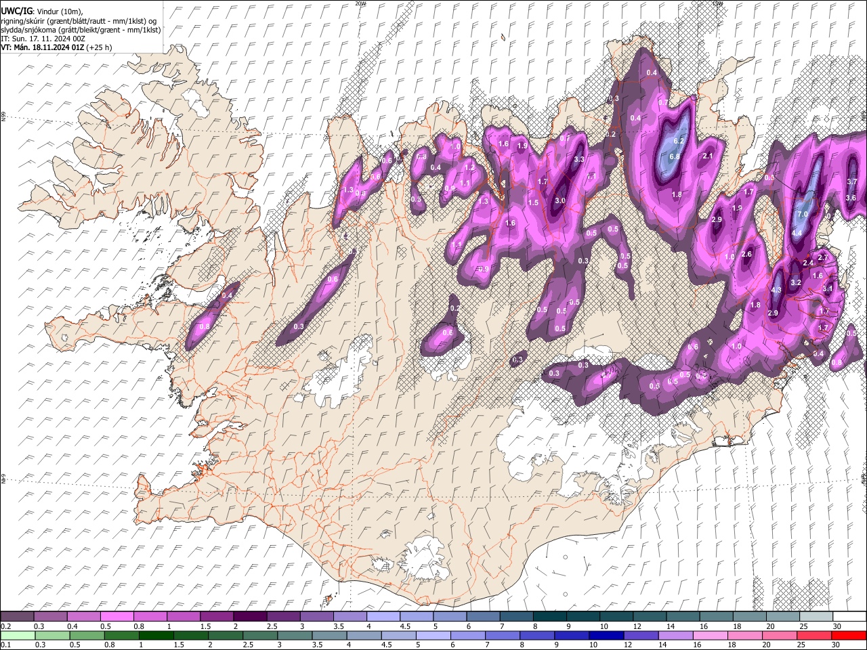Click the 0.2–0.3 dark purple swatch in the upper legend
Viewport: 867px width, 650px height.
18,617
